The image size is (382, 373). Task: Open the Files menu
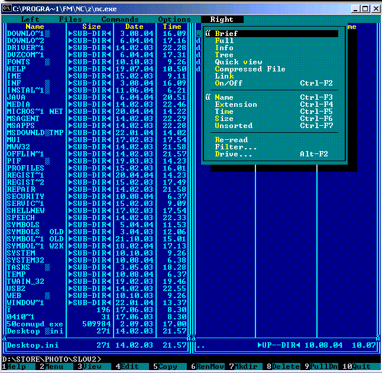tap(70, 19)
